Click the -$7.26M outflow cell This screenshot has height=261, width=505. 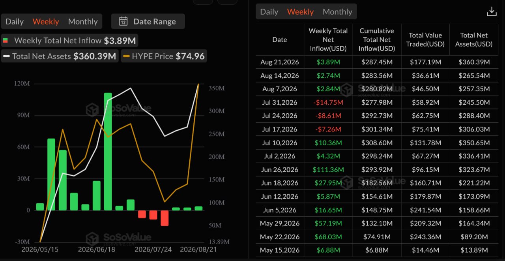(x=328, y=129)
